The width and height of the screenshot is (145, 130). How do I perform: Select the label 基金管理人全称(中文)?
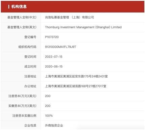[x=22, y=17]
